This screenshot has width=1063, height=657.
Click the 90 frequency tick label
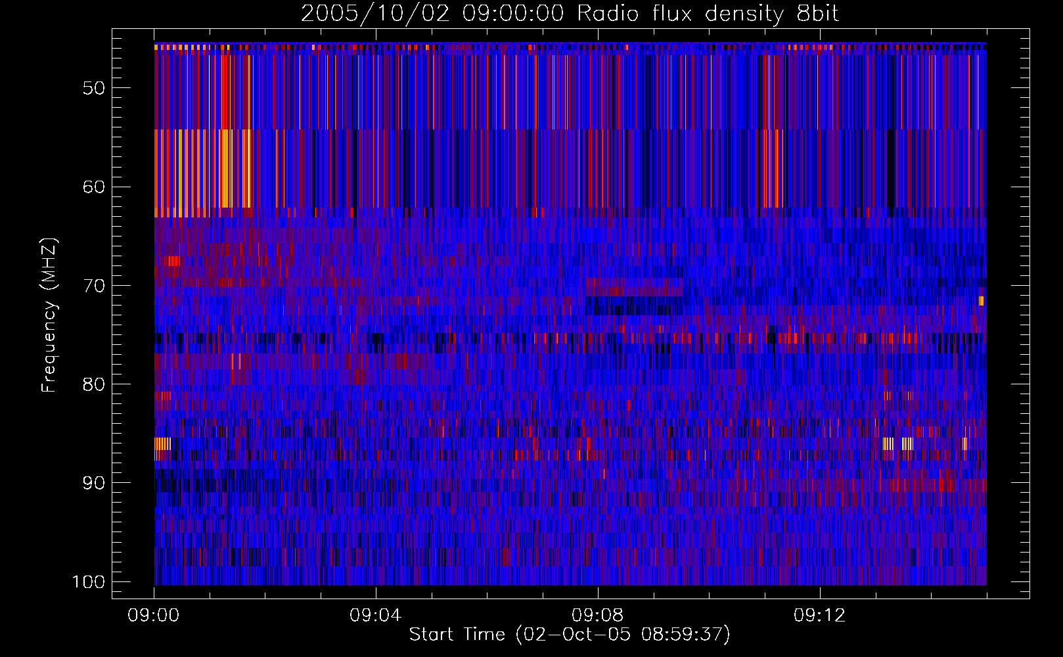point(93,483)
